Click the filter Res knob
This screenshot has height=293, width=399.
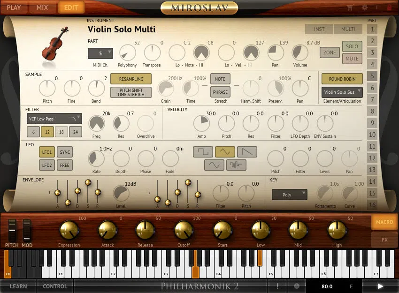[121, 124]
